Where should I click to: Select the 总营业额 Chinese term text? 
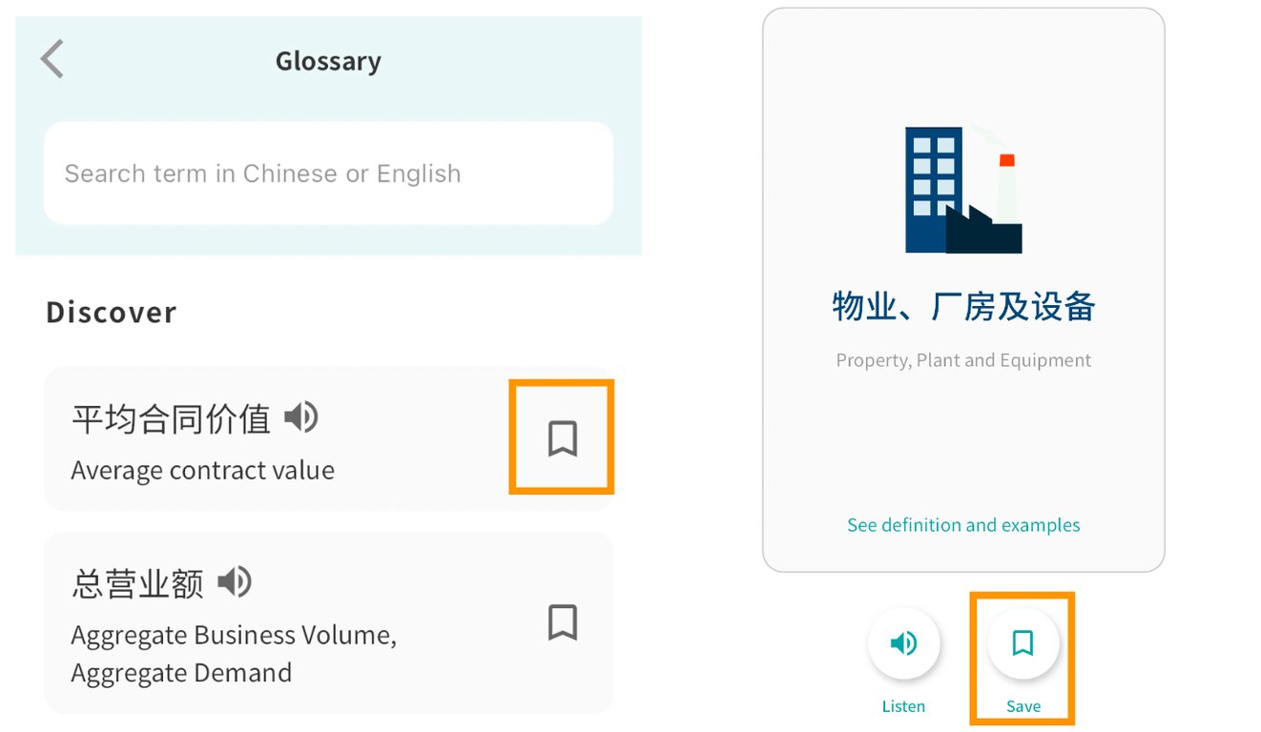137,583
